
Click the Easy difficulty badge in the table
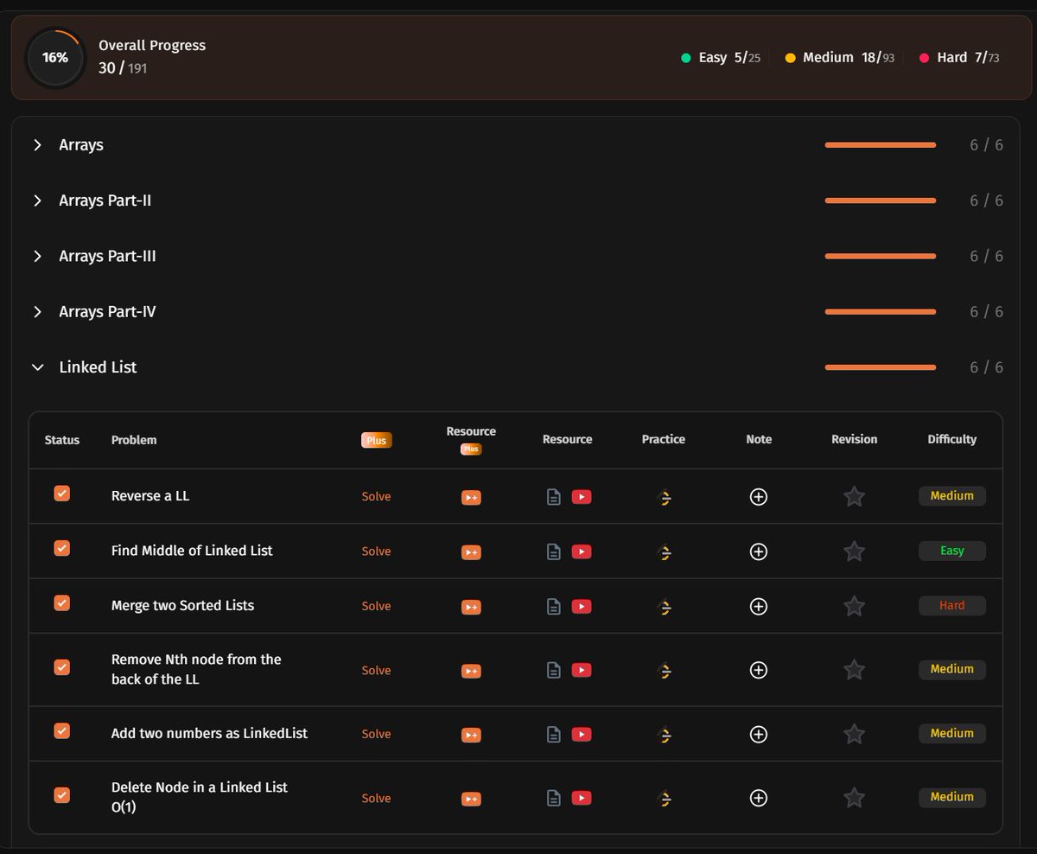click(x=951, y=551)
